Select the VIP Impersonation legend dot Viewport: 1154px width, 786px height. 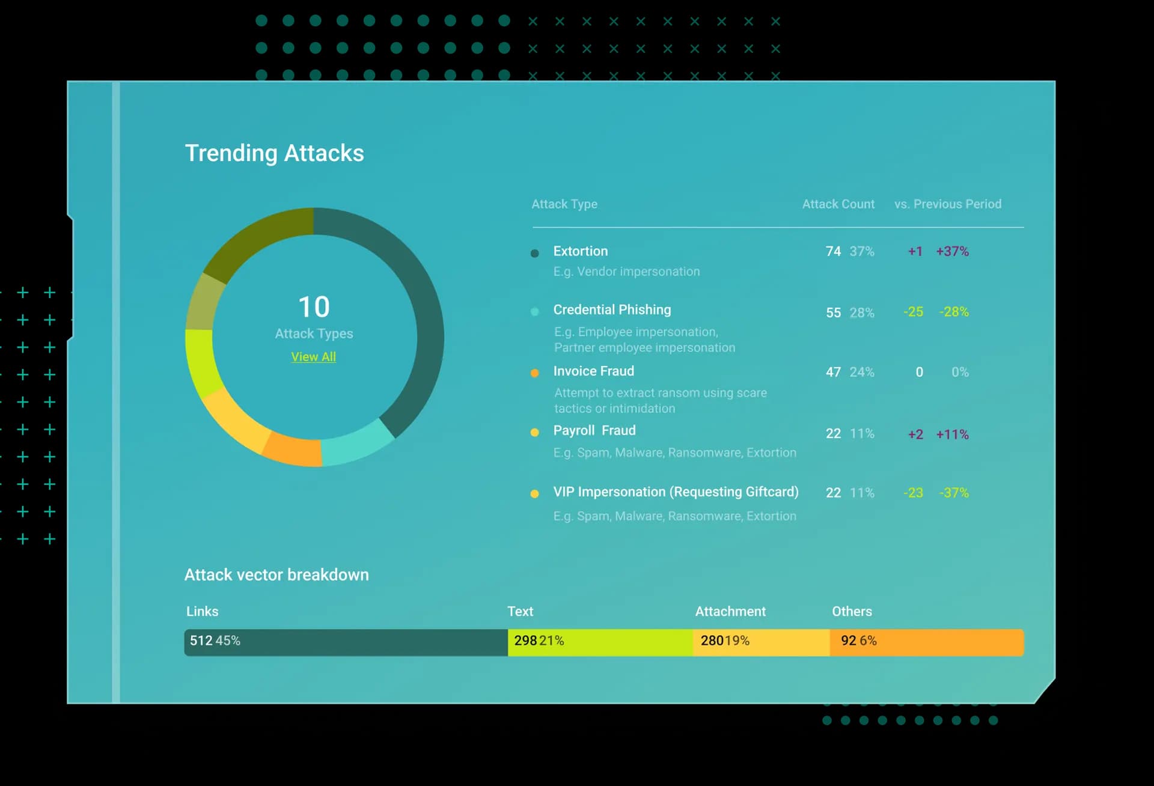coord(534,493)
